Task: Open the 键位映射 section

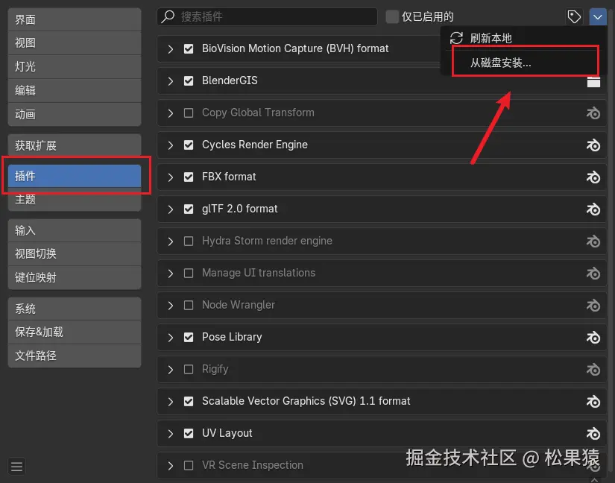Action: (x=75, y=277)
